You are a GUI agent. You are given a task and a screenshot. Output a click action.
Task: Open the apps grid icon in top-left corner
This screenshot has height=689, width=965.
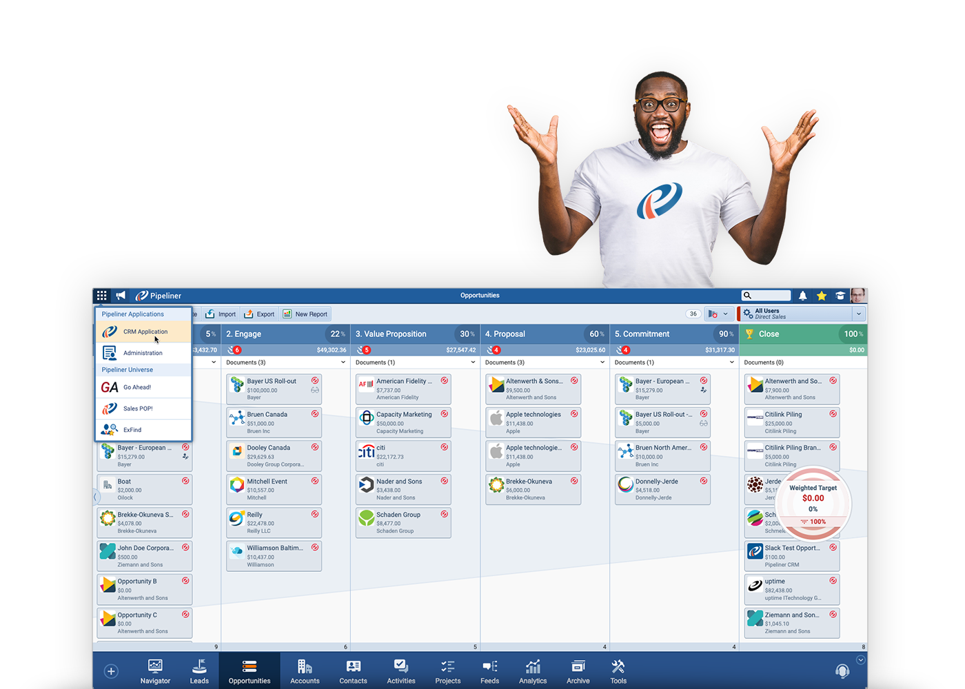point(101,295)
